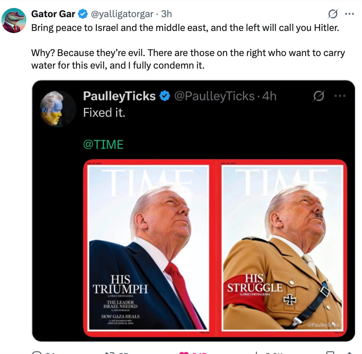Open the @yalligatorgar handle link
Image resolution: width=362 pixels, height=354 pixels.
[x=122, y=14]
